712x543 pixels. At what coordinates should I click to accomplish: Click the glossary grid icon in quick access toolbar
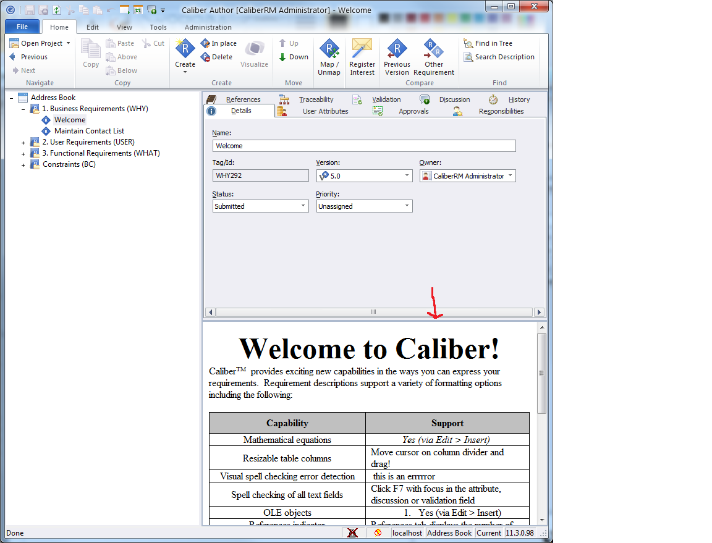[x=138, y=10]
